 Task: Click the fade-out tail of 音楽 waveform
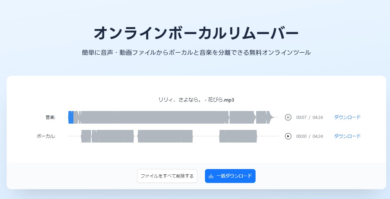[x=271, y=117]
